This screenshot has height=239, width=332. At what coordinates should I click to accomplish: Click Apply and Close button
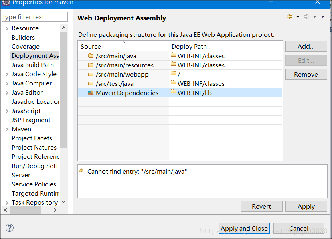pos(244,228)
